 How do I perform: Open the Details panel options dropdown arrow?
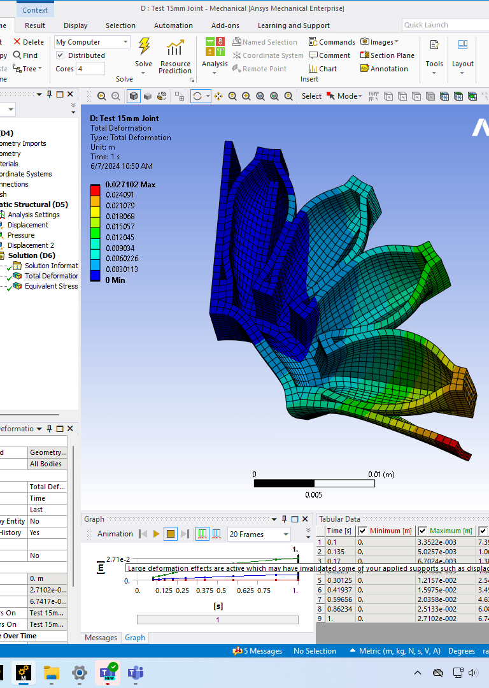point(39,429)
